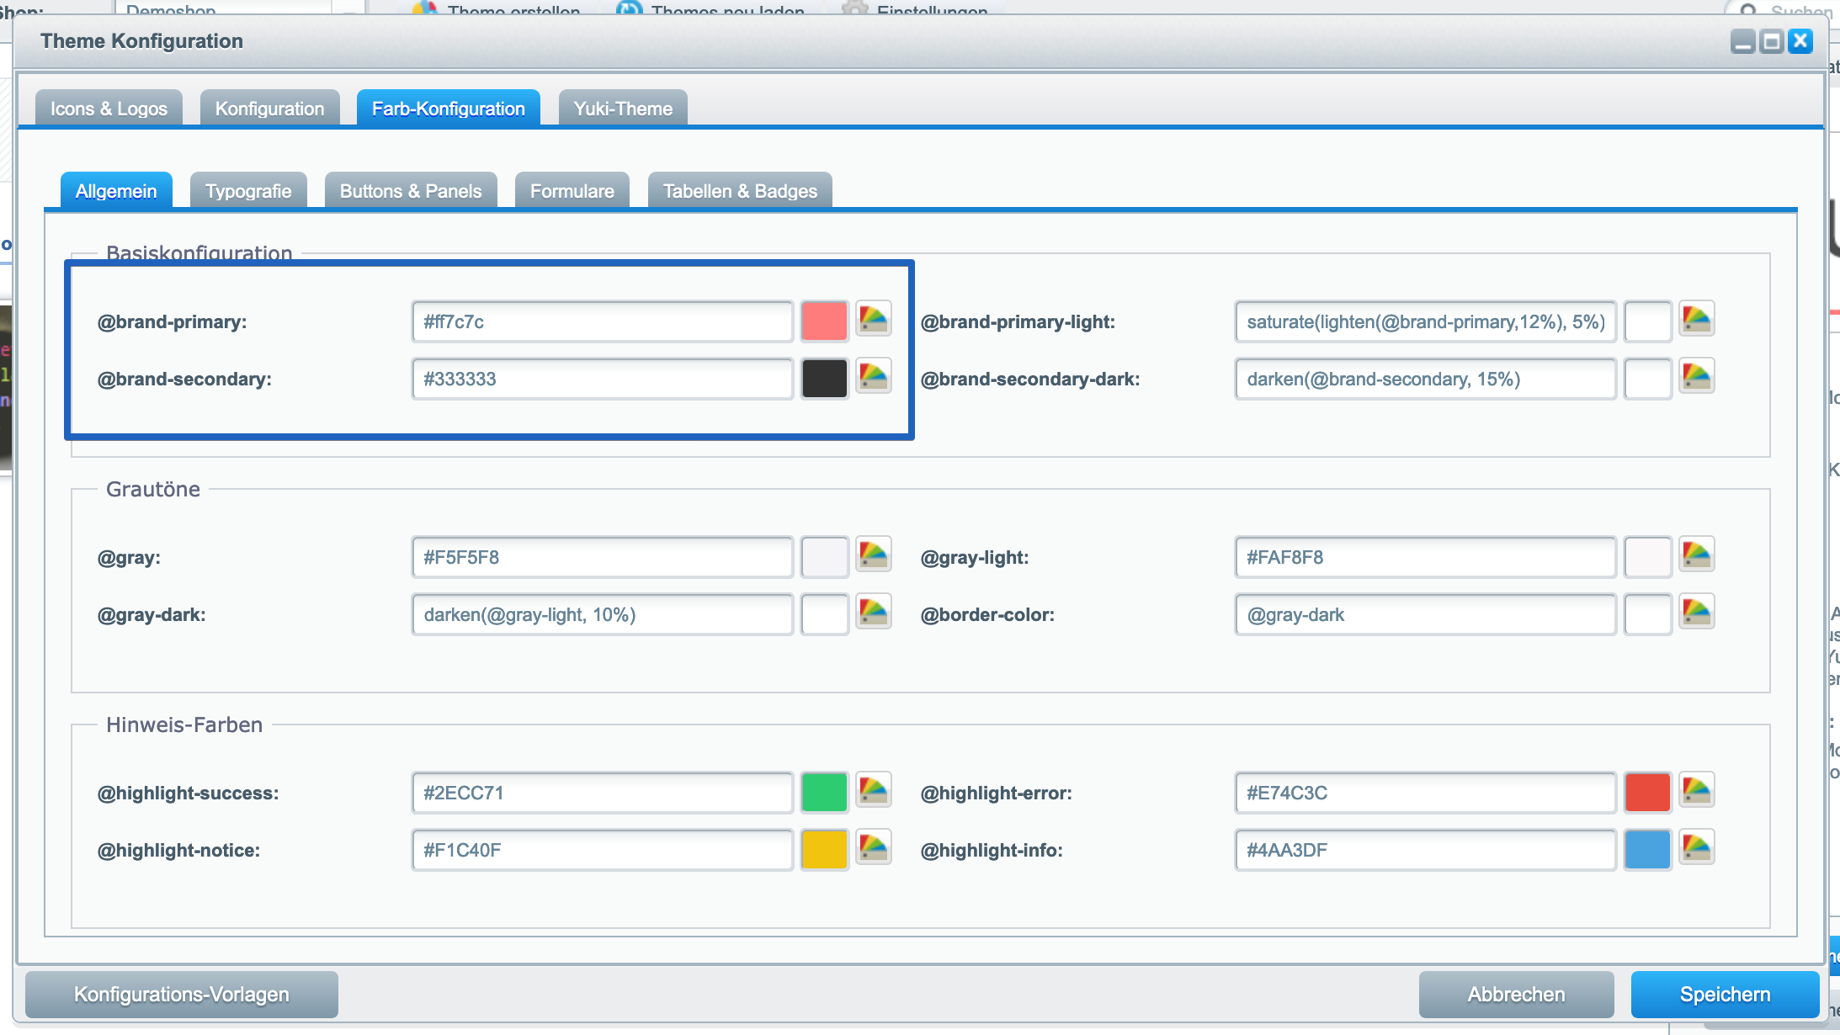
Task: Switch to the Yuki-Theme tab
Action: point(623,109)
